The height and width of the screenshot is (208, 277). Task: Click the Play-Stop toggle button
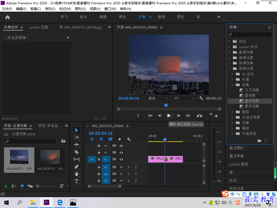[169, 115]
